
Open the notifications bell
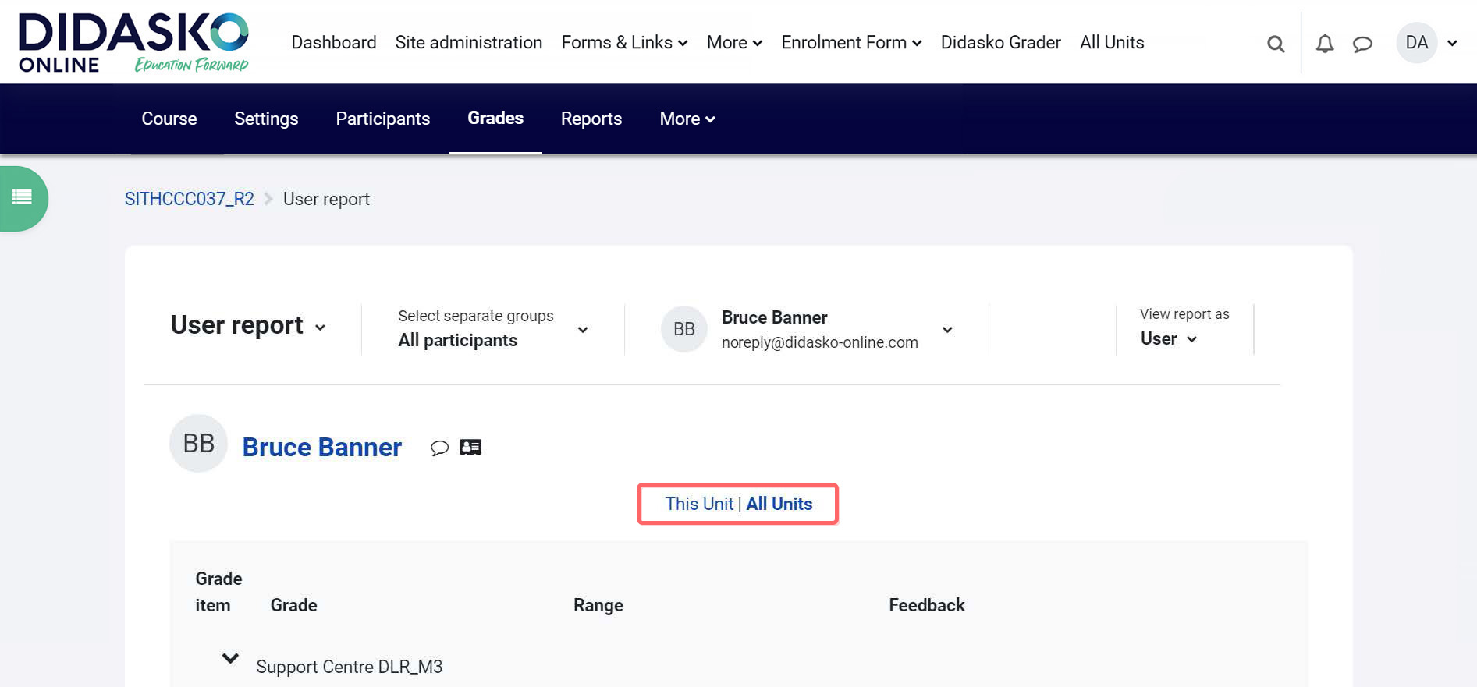[x=1324, y=44]
